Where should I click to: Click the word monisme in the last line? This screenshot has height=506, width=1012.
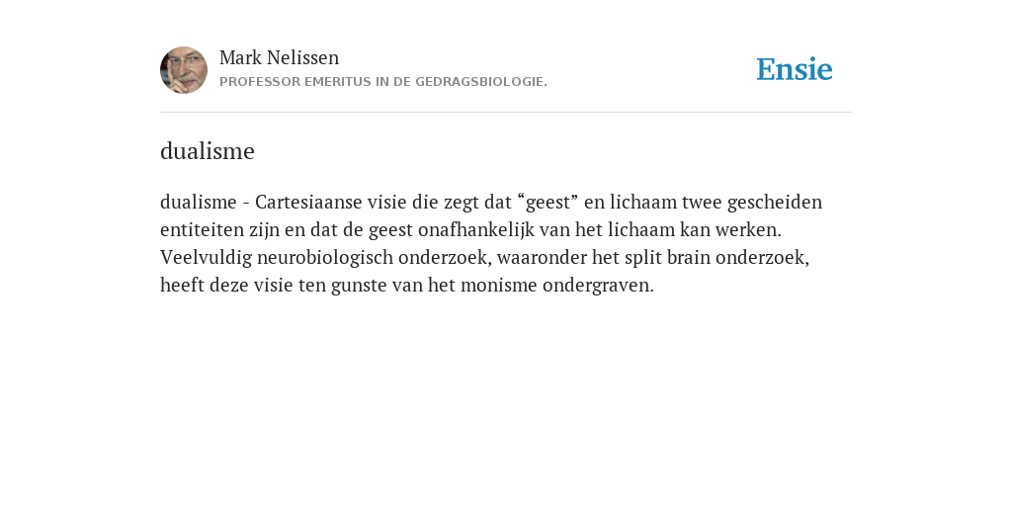point(499,286)
